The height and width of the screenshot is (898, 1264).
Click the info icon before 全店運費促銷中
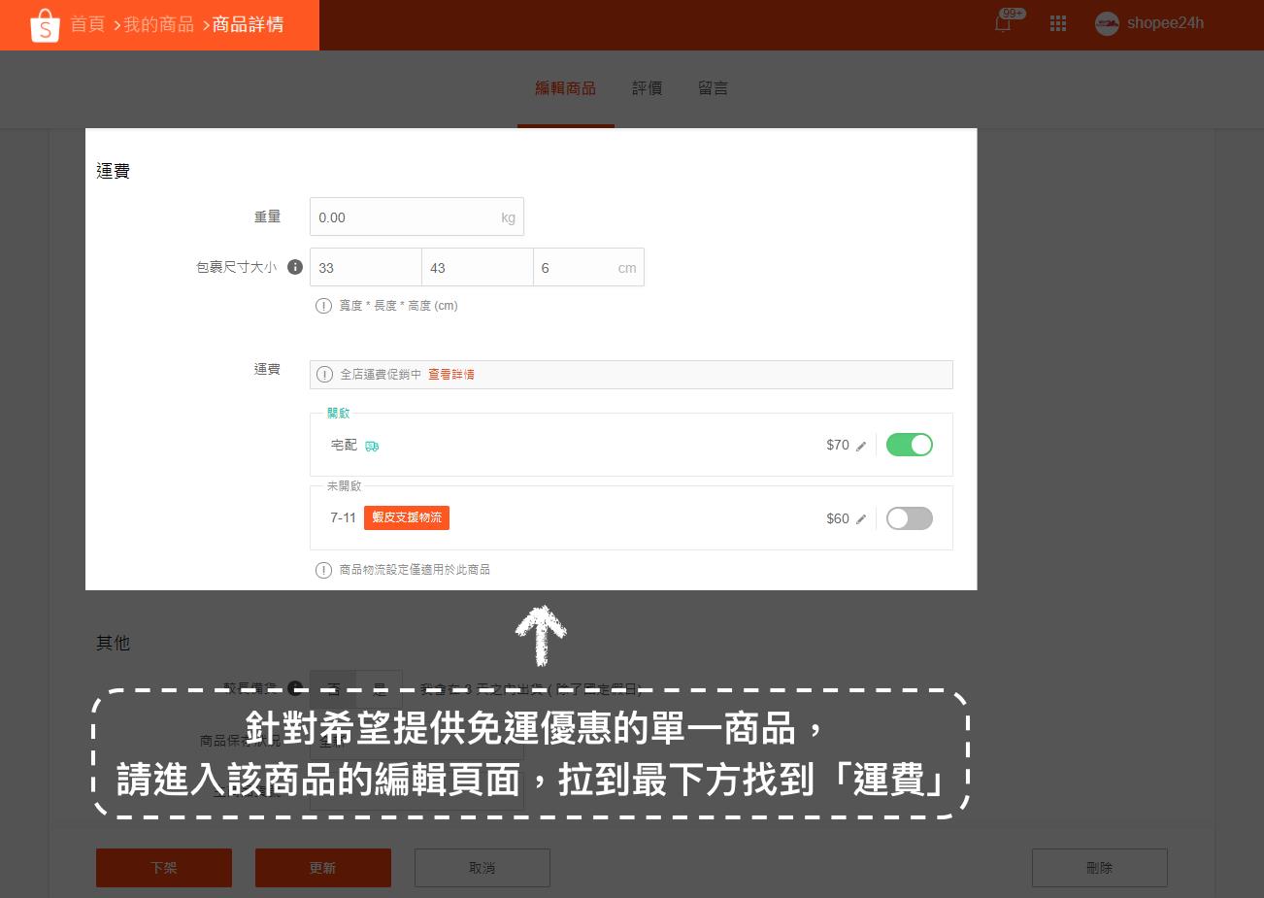click(323, 374)
